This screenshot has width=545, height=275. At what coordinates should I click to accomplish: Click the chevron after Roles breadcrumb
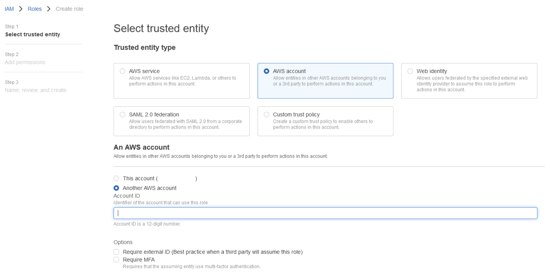pos(49,9)
